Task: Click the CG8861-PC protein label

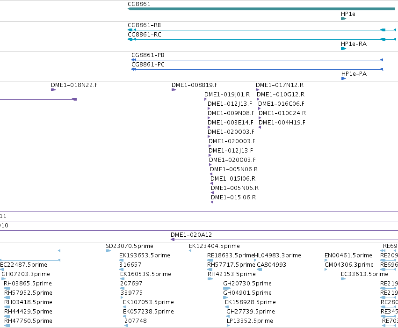Action: point(148,65)
